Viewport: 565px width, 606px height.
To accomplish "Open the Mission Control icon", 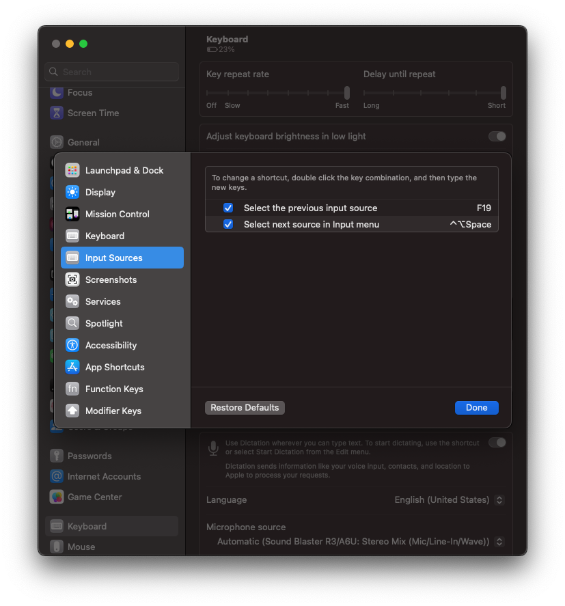I will click(x=72, y=214).
